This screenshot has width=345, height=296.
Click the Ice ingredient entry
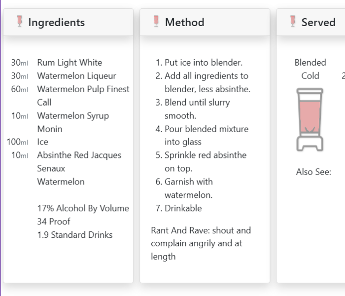click(43, 142)
